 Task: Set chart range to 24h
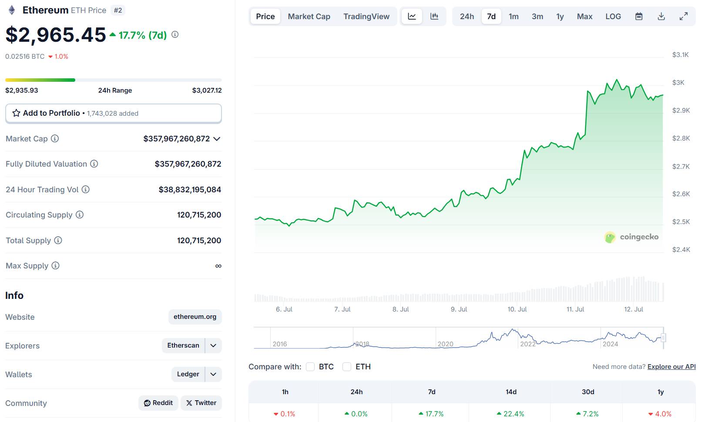(x=467, y=17)
